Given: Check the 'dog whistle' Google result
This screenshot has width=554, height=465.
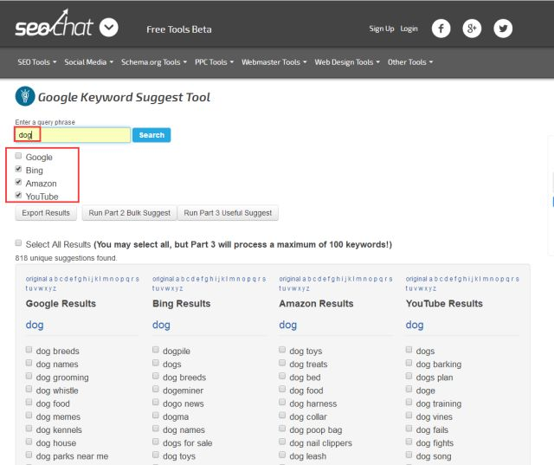Looking at the screenshot, I should (29, 389).
